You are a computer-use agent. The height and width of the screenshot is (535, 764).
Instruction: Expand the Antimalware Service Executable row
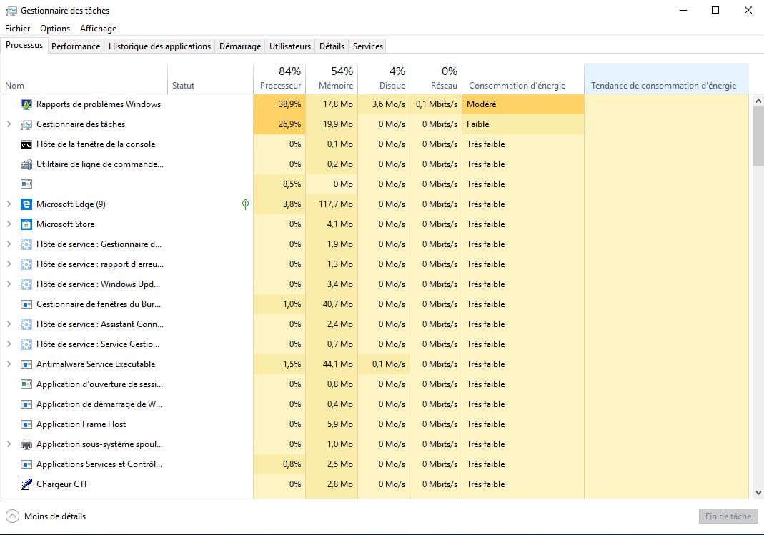coord(9,364)
